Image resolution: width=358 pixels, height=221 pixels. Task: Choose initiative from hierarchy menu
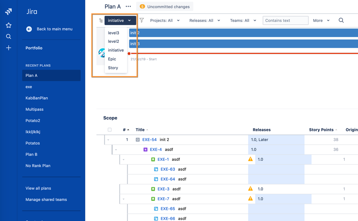pos(116,50)
